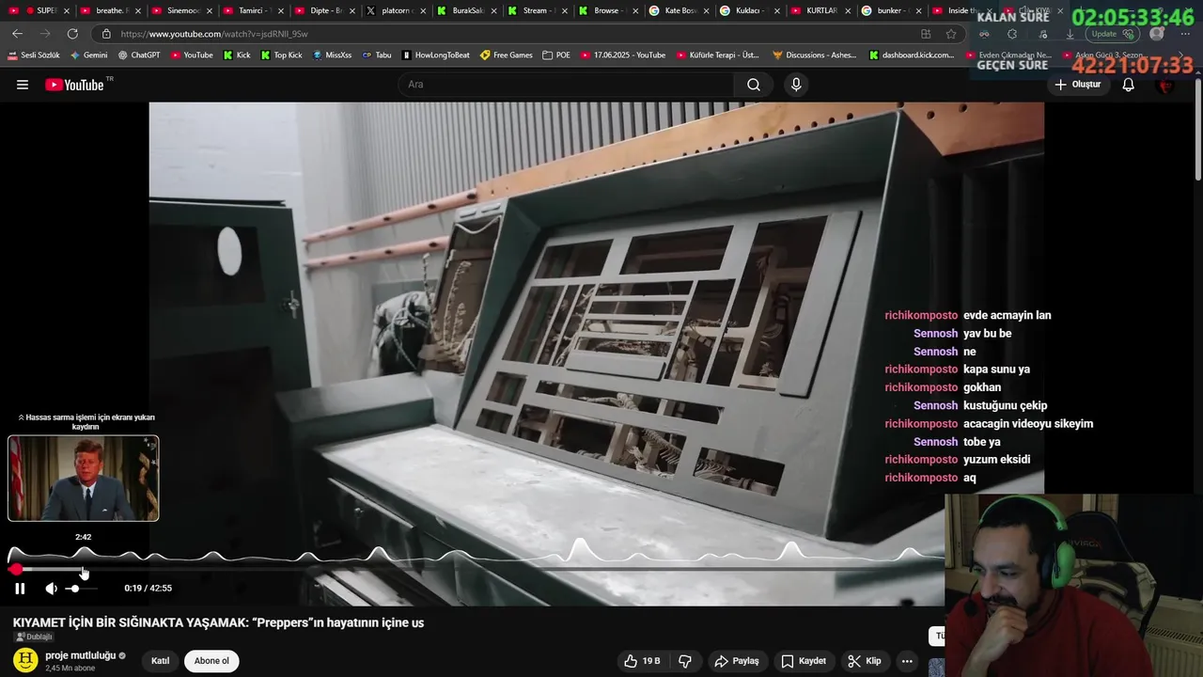Reload the page with refresh icon
Image resolution: width=1203 pixels, height=677 pixels.
pos(72,34)
